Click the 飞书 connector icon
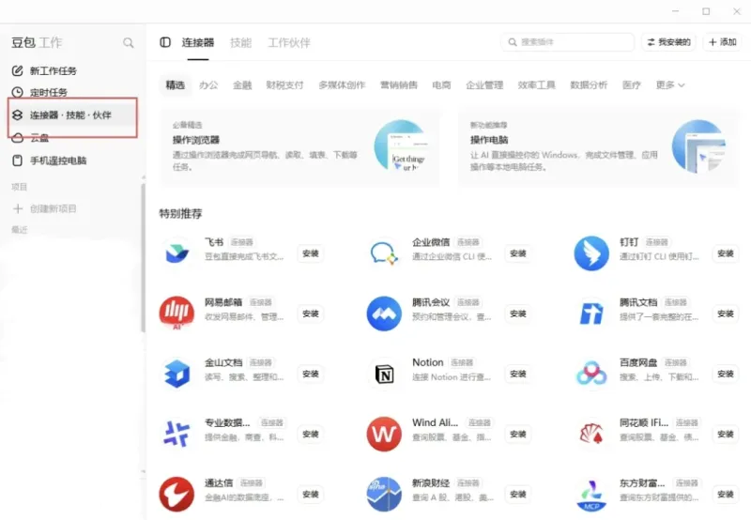 pos(176,253)
